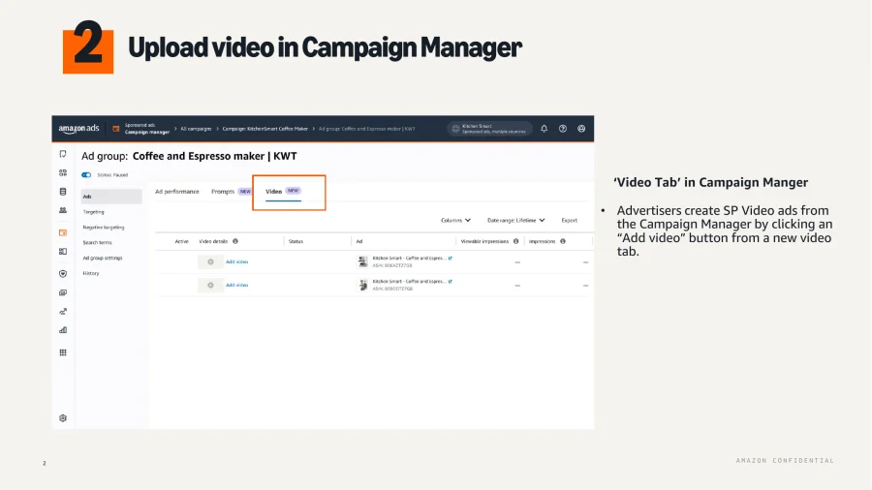Click the orange Campaign manager icon in header
The width and height of the screenshot is (872, 490).
[x=115, y=129]
